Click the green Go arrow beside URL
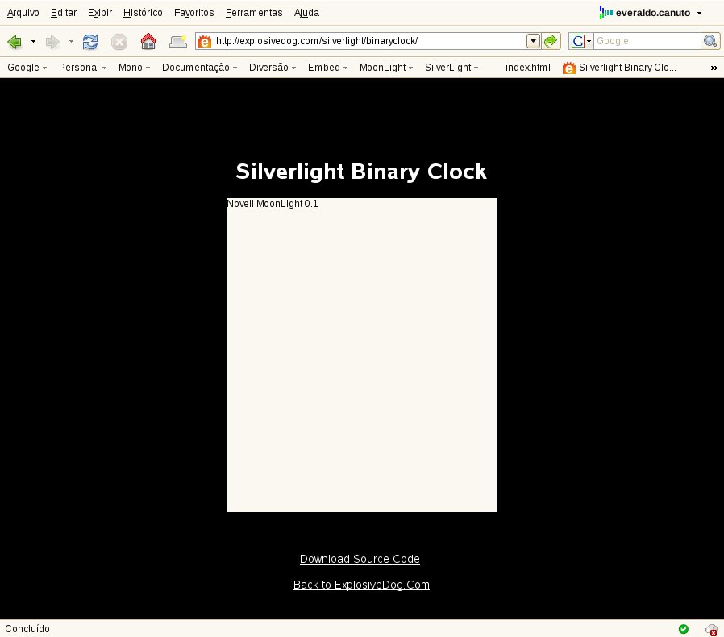The height and width of the screenshot is (637, 724). (x=551, y=41)
